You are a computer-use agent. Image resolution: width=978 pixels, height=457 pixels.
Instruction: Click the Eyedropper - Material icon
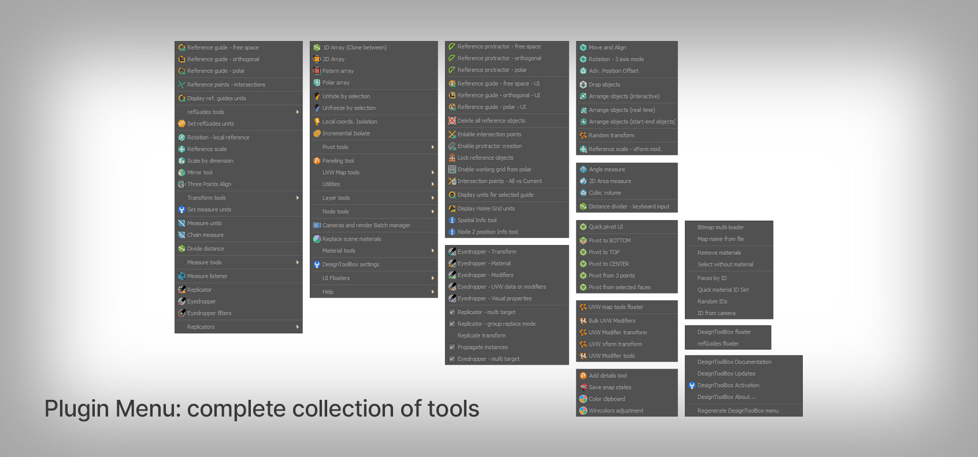452,263
